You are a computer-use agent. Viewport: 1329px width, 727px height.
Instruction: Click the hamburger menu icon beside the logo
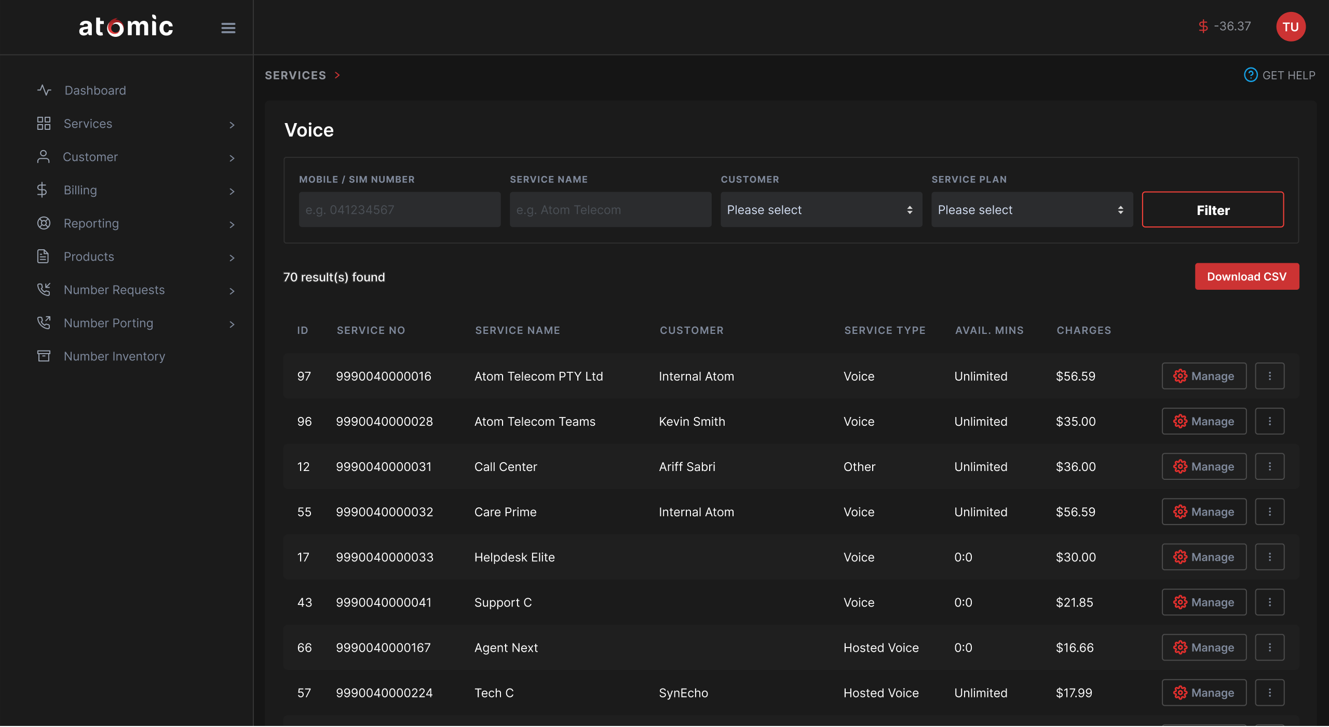(x=228, y=28)
